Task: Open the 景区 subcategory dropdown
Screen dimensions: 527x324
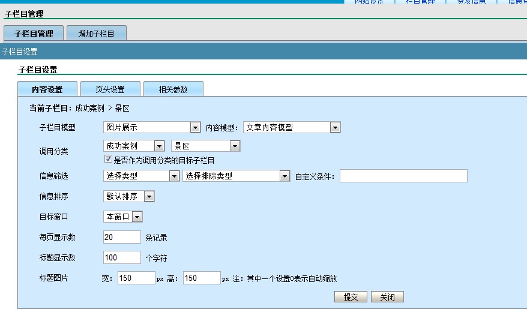Action: coord(205,146)
